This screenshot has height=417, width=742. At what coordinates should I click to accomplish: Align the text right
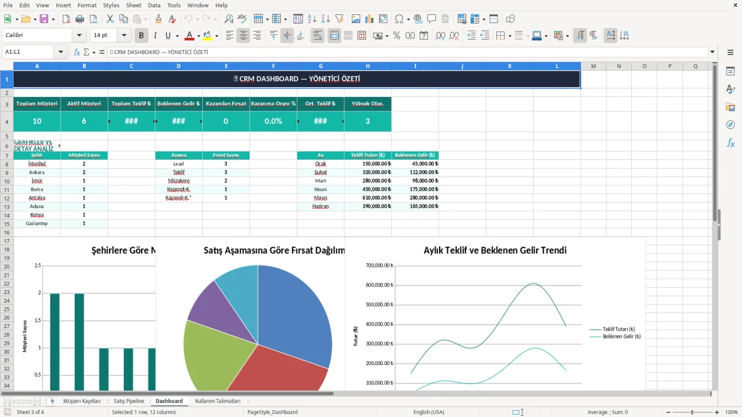(x=257, y=36)
